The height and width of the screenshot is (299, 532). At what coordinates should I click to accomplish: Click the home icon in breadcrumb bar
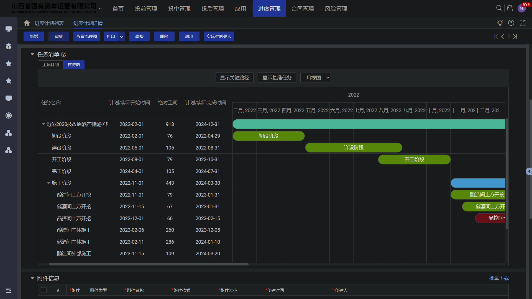(x=27, y=23)
